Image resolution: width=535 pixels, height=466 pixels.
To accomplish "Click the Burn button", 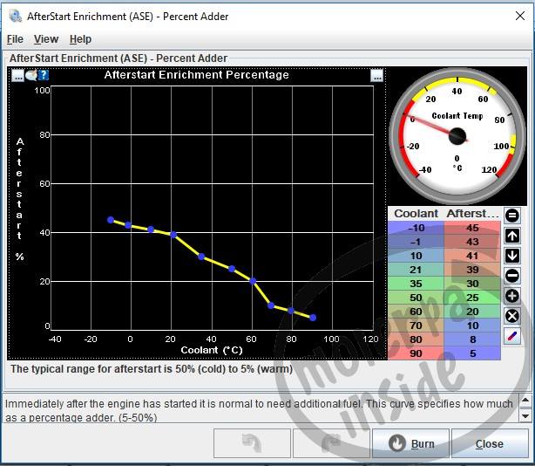I will (x=410, y=443).
